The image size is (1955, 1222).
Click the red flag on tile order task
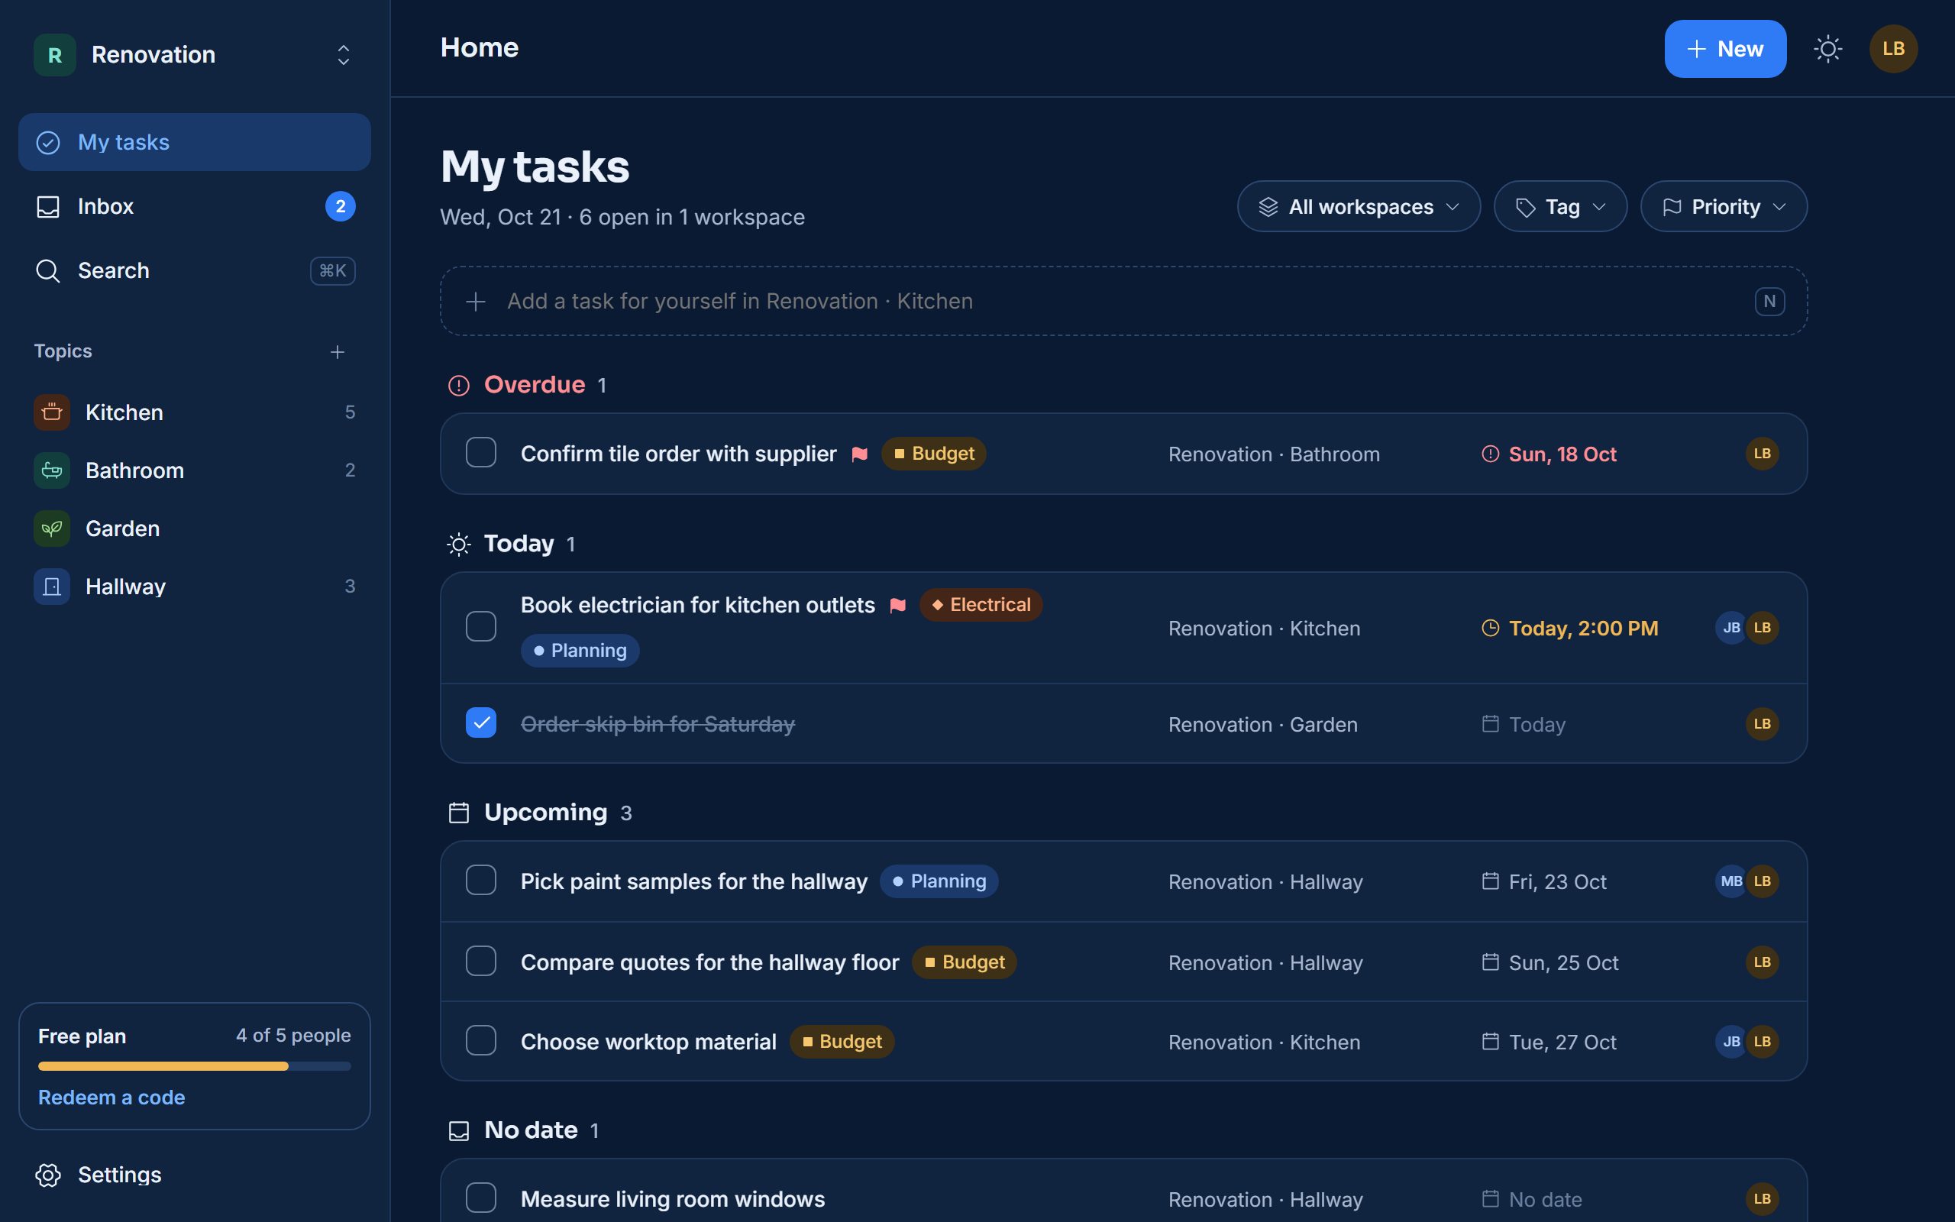point(860,454)
